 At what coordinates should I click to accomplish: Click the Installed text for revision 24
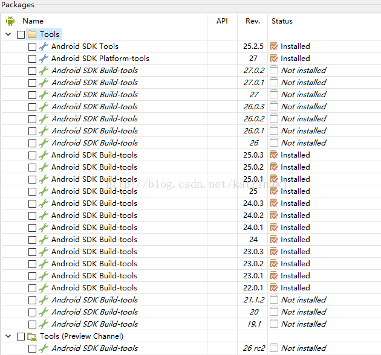click(295, 240)
